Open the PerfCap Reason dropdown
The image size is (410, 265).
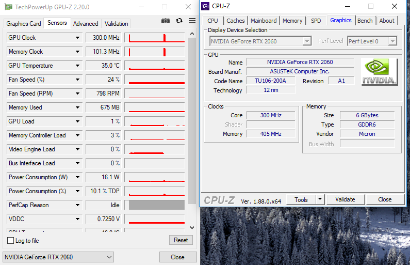coord(77,205)
